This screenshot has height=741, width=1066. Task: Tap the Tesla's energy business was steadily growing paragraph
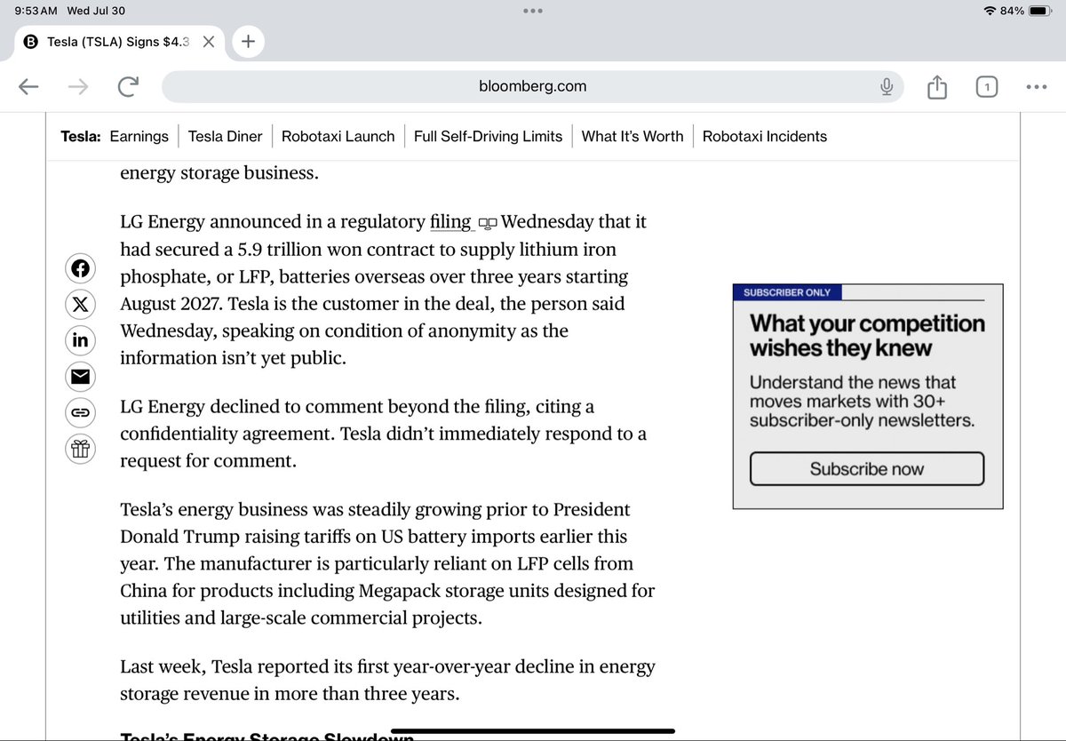click(387, 563)
